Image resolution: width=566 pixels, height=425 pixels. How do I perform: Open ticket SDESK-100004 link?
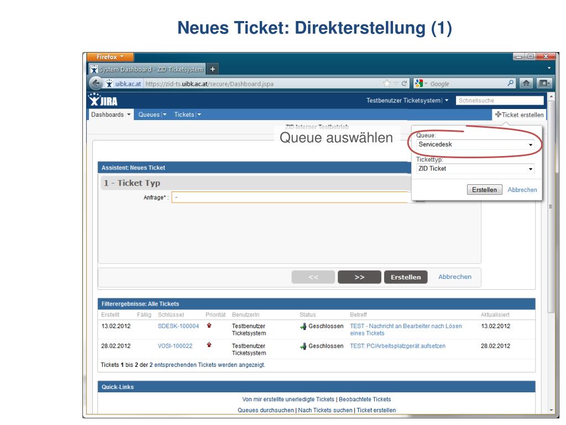[179, 326]
